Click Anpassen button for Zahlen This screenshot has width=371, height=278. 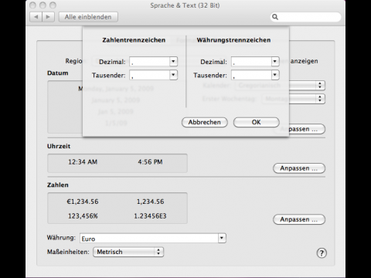point(299,219)
